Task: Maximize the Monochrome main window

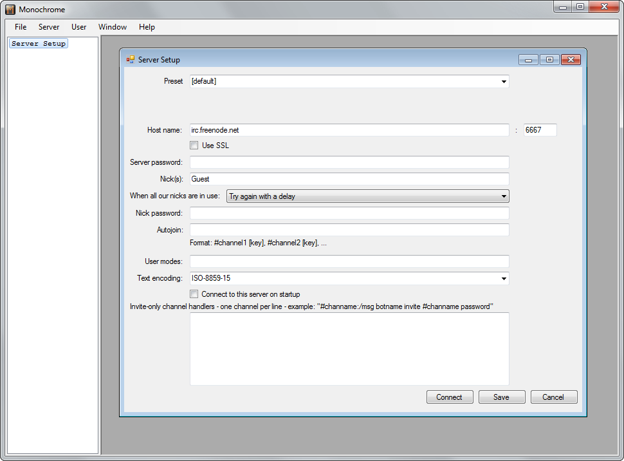Action: pos(580,7)
